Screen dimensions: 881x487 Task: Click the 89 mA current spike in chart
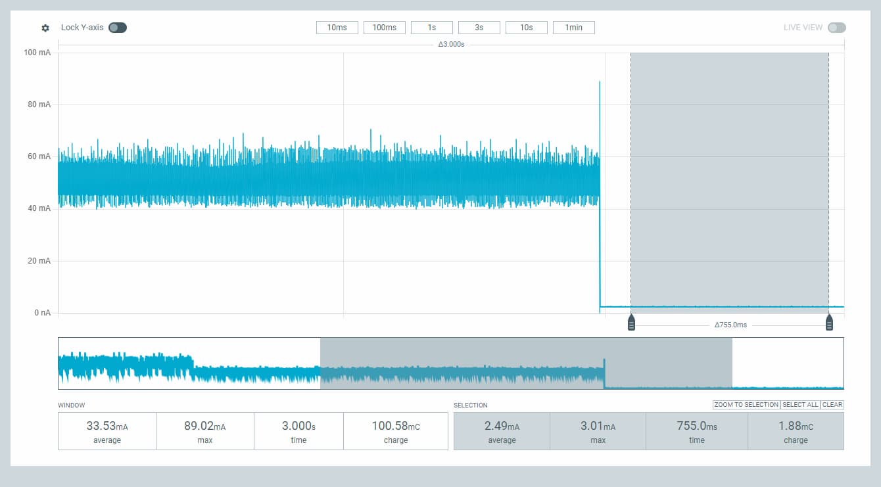(600, 83)
